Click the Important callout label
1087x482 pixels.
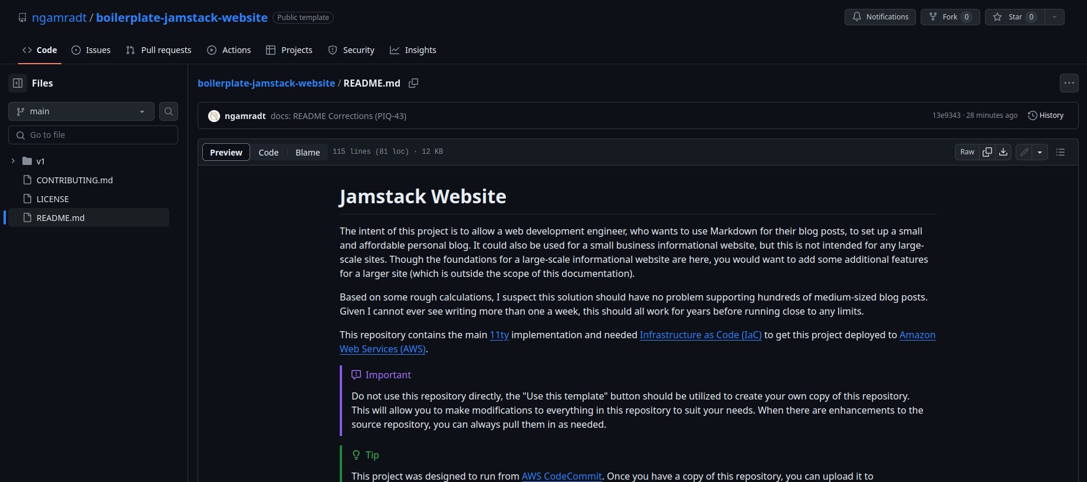tap(388, 375)
